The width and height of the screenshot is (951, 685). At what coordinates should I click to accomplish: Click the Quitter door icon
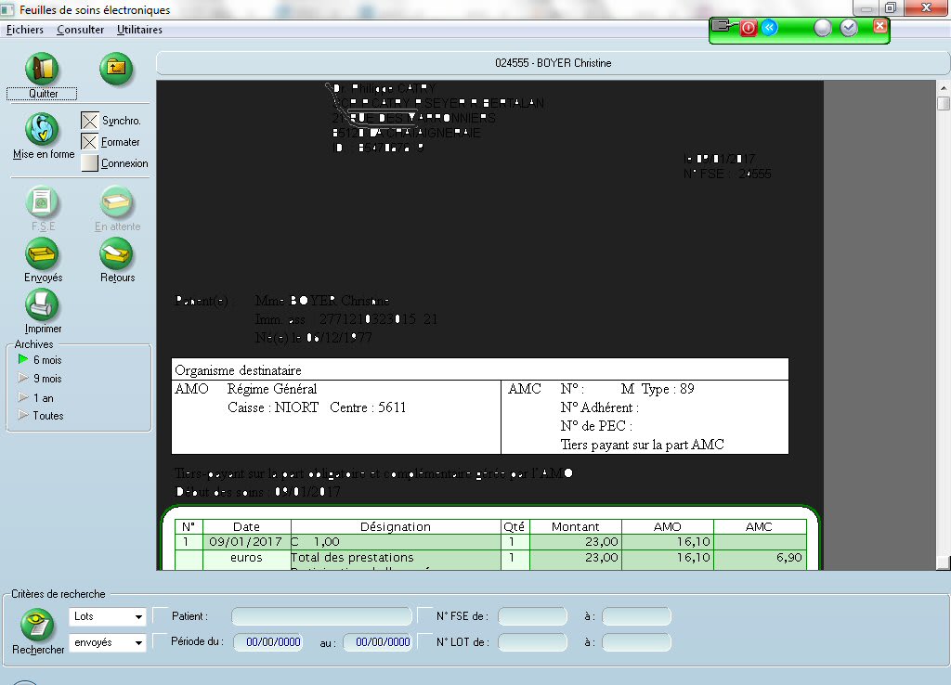tap(43, 69)
